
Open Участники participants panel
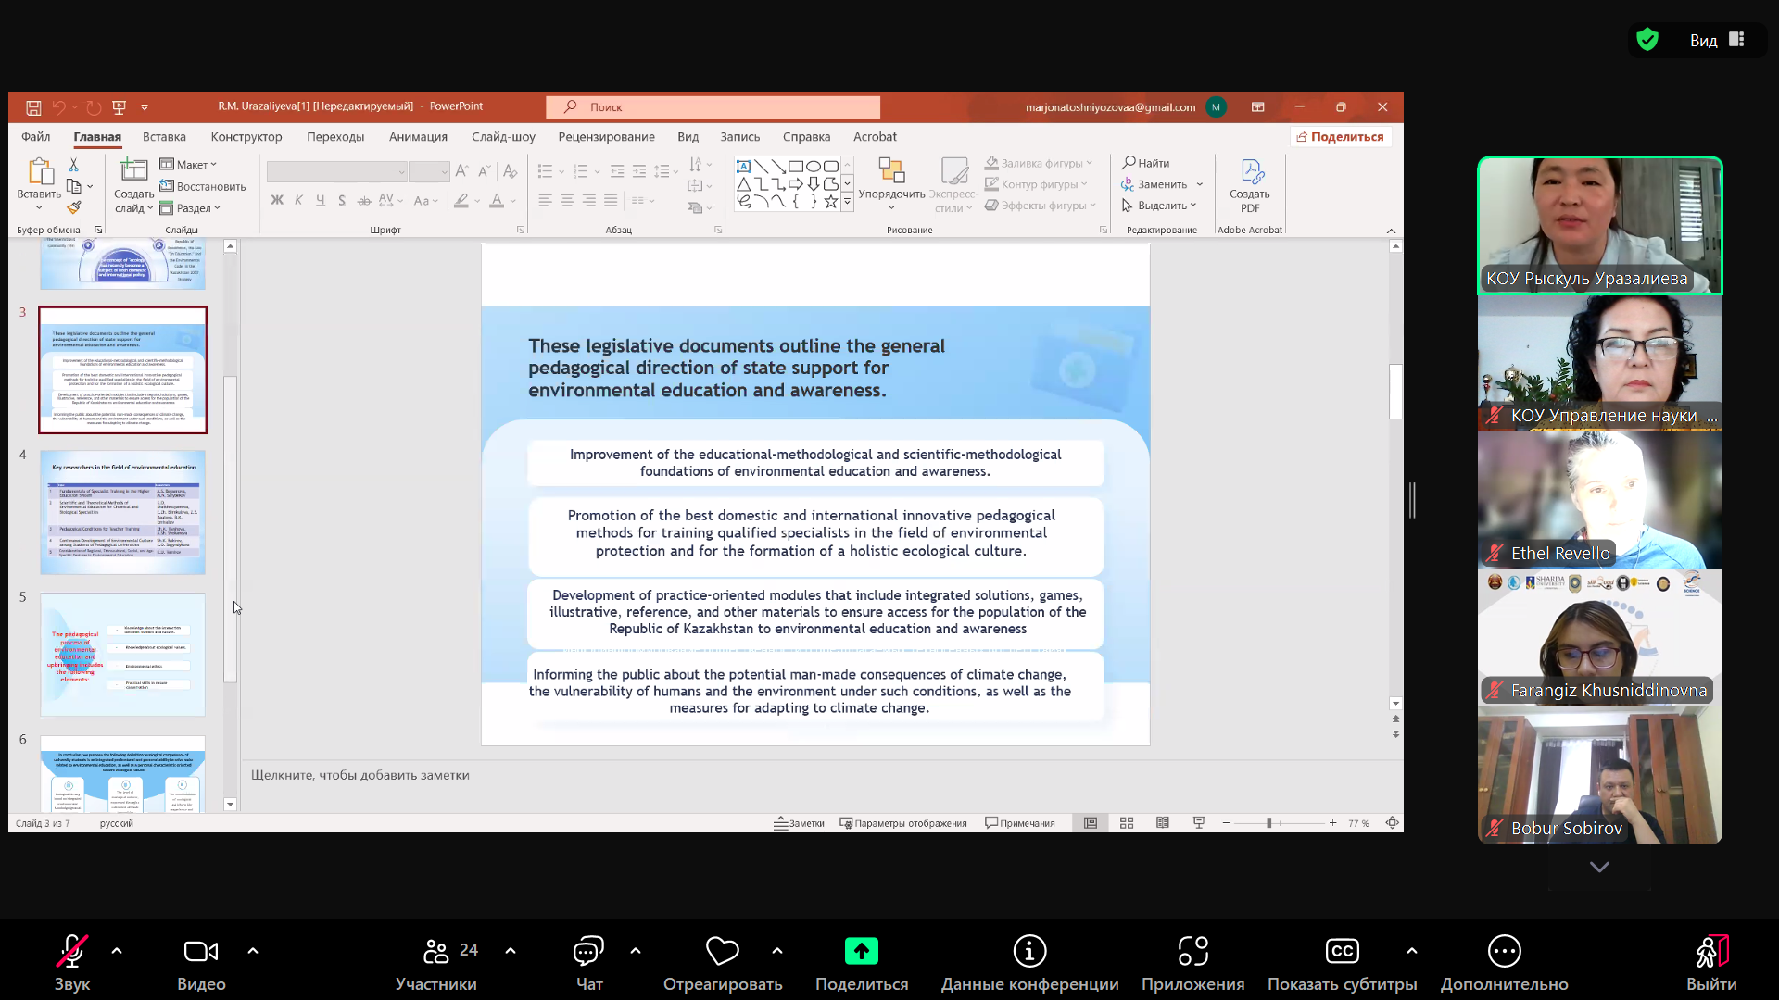436,963
